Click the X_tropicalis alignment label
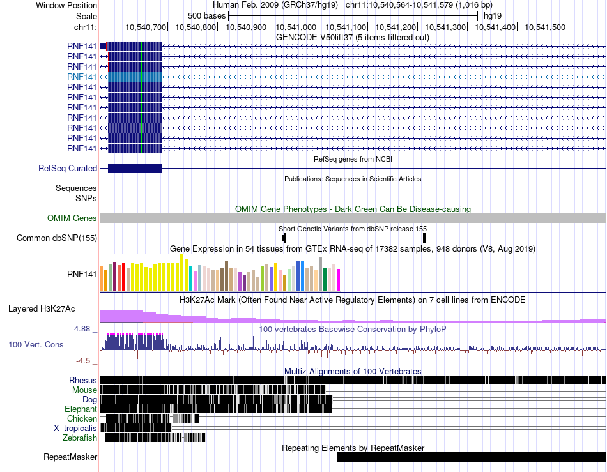 point(75,429)
